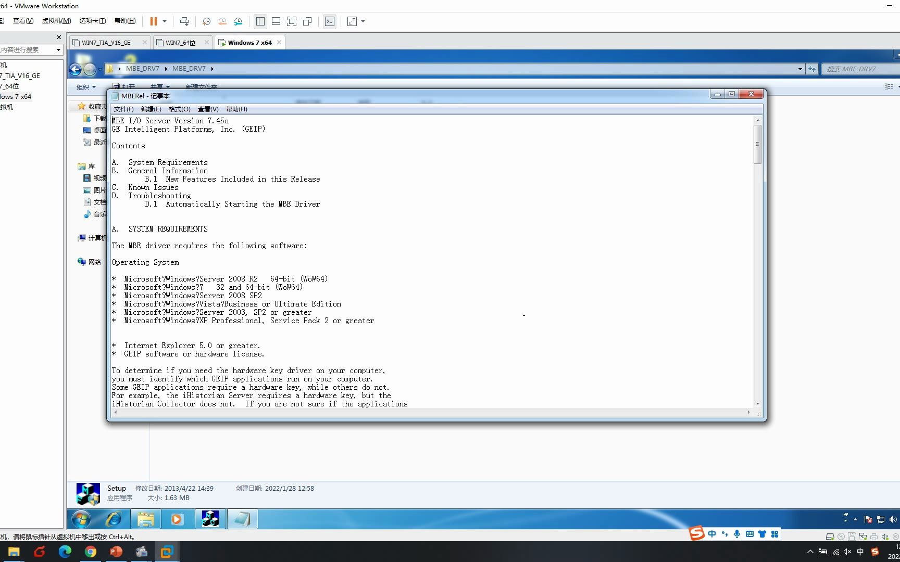900x562 pixels.
Task: Click the Sogou voice input microphone
Action: point(736,534)
